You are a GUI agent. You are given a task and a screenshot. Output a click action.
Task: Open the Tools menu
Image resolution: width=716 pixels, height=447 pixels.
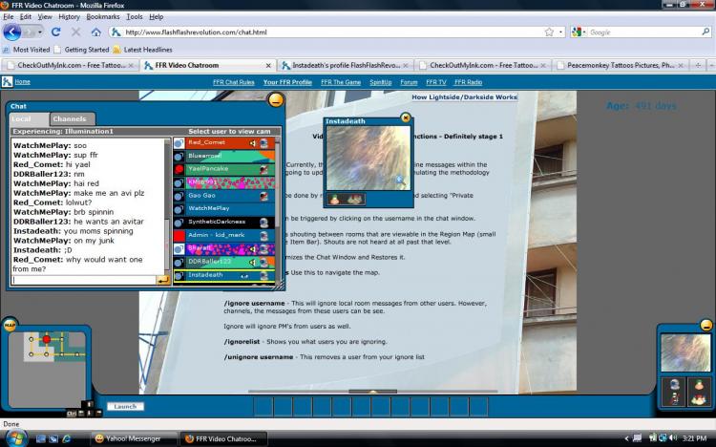135,16
